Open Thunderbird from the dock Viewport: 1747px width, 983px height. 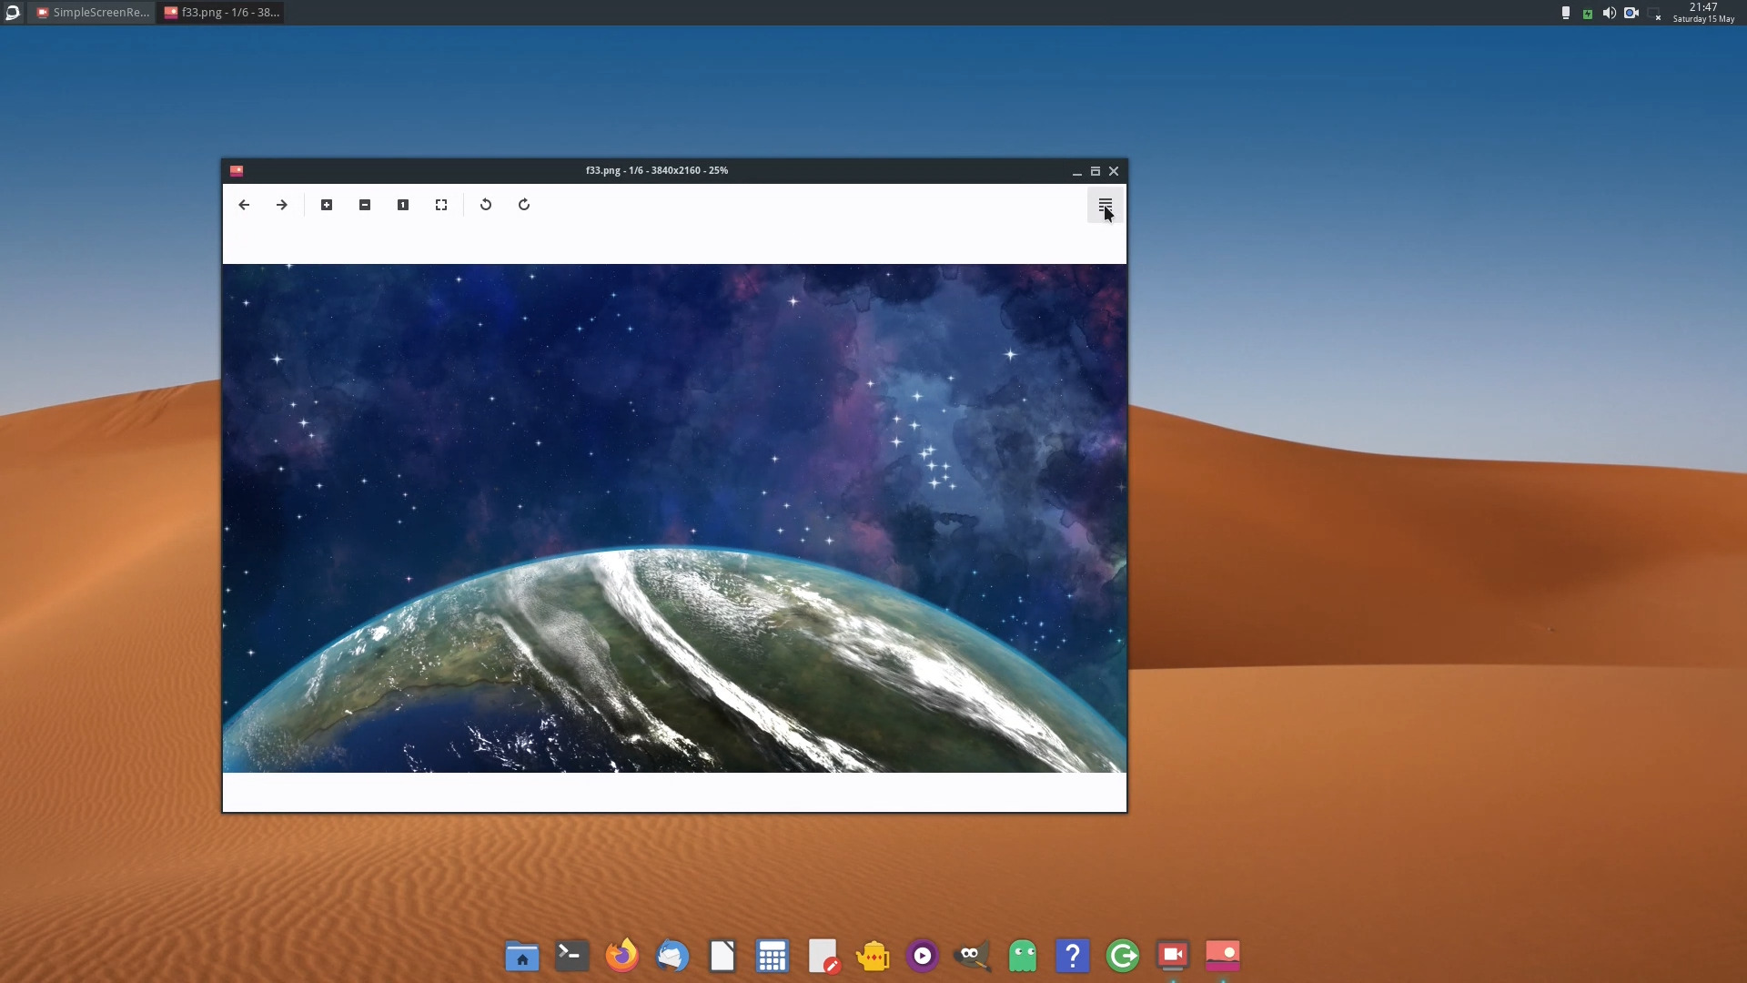672,956
